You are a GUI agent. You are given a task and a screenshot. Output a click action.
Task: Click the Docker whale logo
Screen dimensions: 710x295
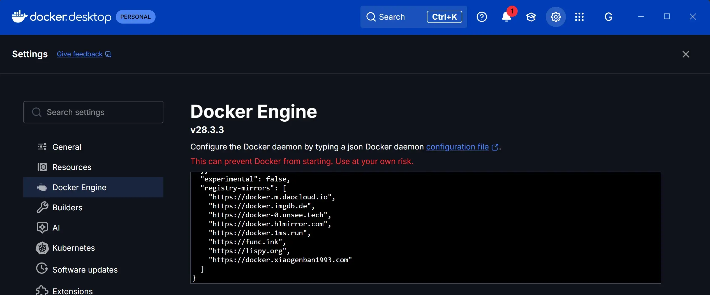pyautogui.click(x=20, y=17)
